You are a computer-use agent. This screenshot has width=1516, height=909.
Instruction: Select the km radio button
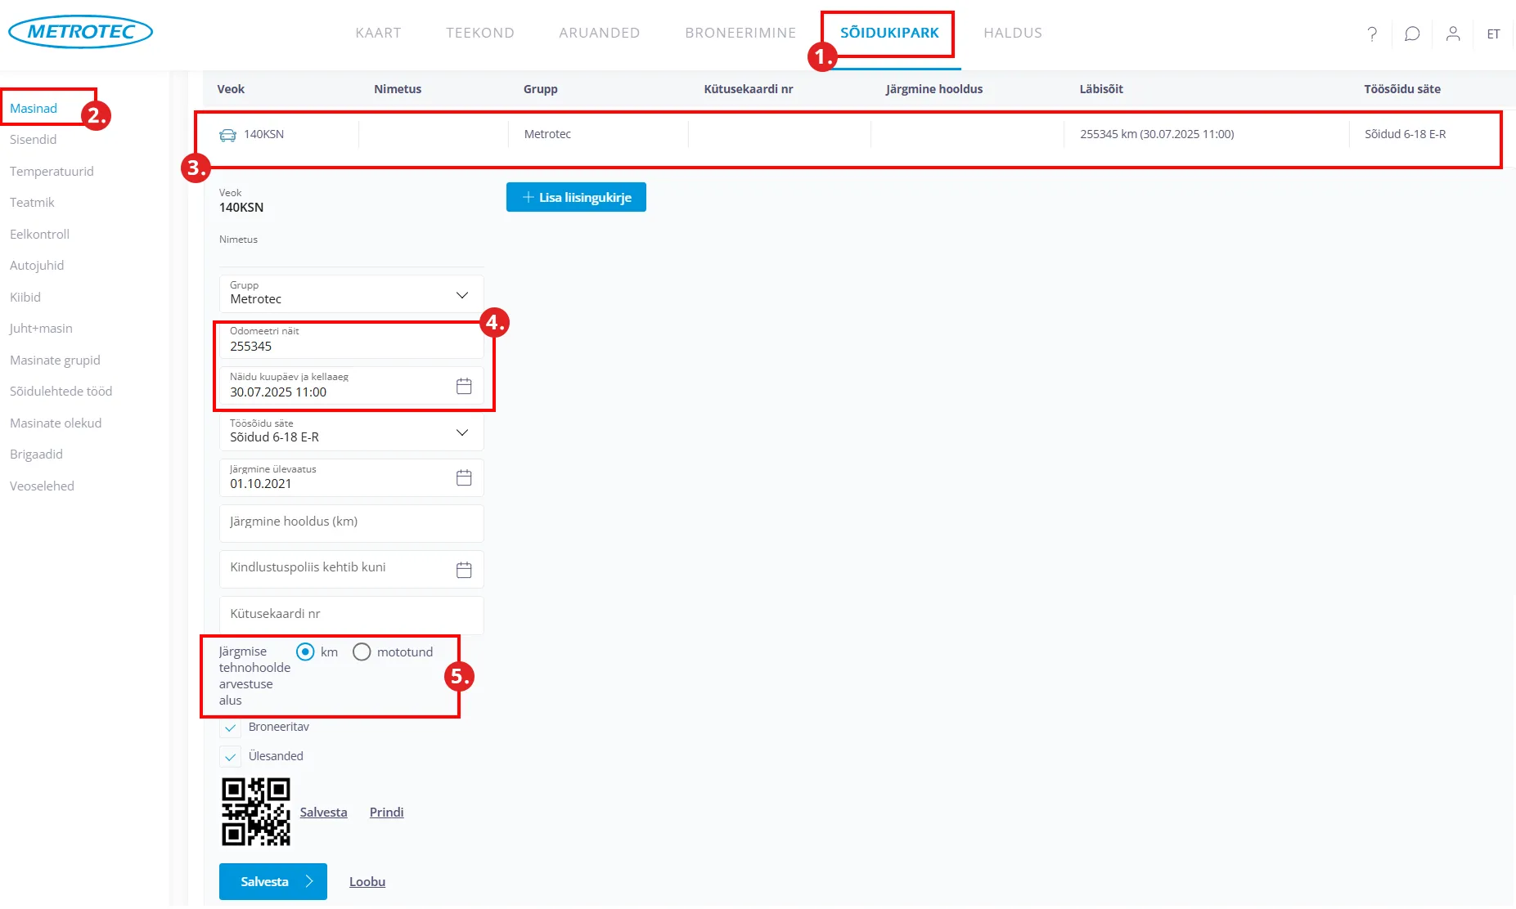point(305,652)
